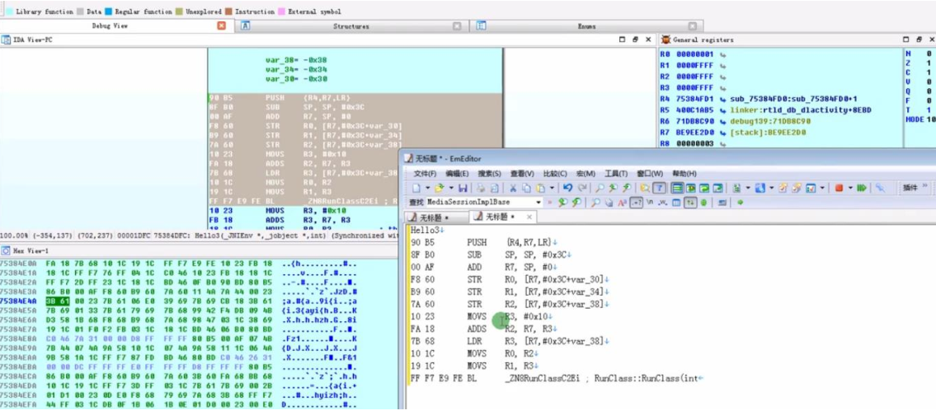Toggle window wrap mode icon in EmEditor toolbar

[703, 188]
